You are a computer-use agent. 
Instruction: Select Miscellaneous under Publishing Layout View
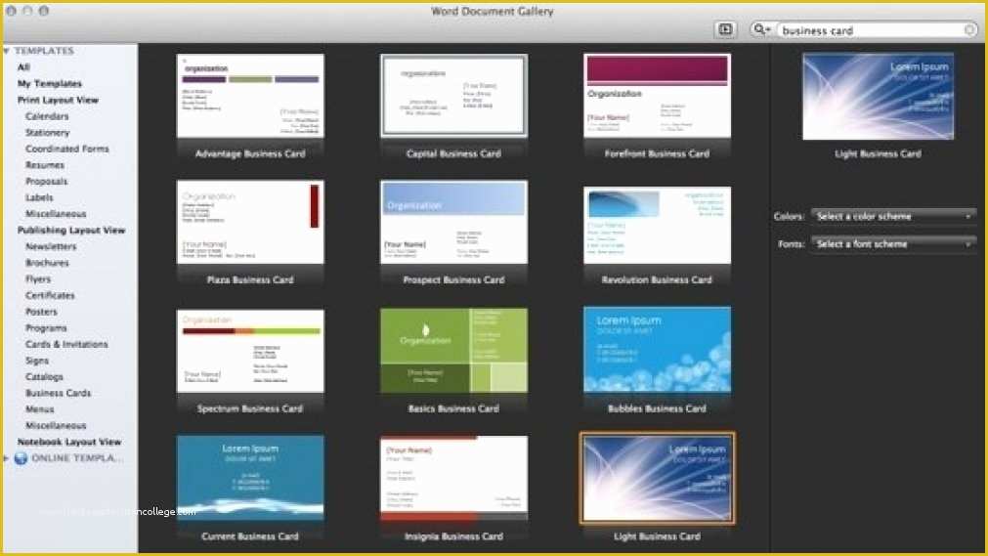pos(56,426)
